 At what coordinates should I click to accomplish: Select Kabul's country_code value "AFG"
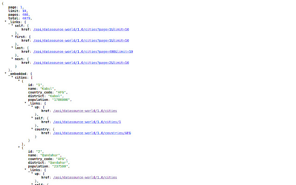pyautogui.click(x=61, y=92)
